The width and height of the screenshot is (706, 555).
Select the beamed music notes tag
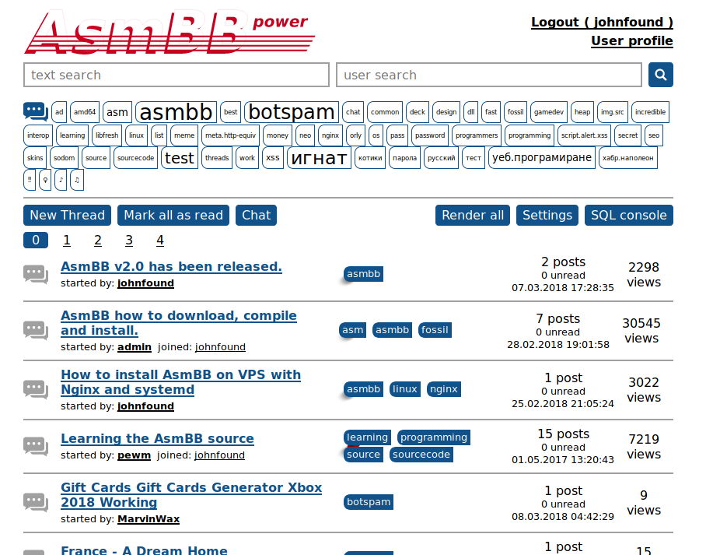point(77,180)
